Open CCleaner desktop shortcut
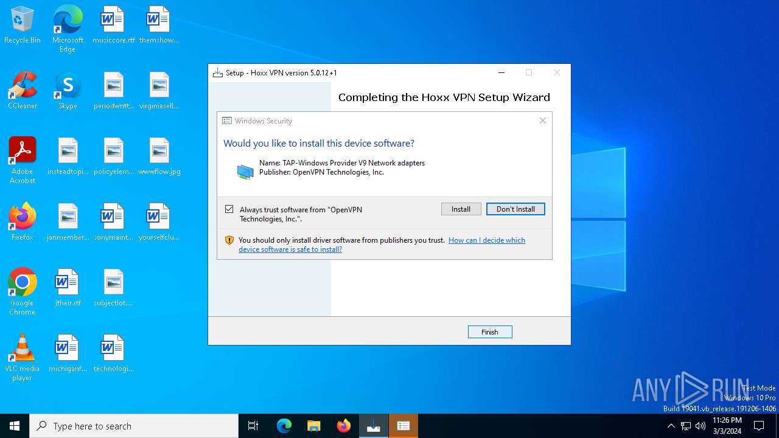The image size is (779, 438). 23,91
